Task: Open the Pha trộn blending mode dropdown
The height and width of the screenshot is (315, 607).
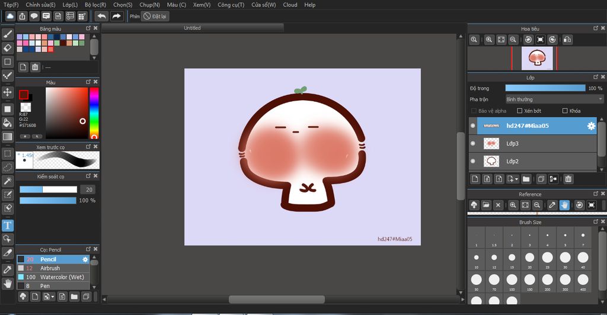Action: point(554,99)
